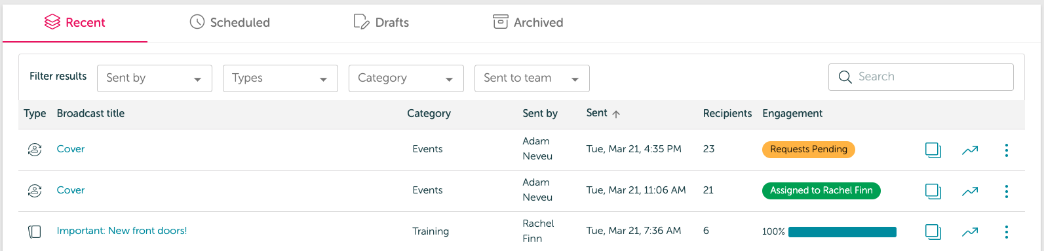
Task: Click duplicate icon on the Training broadcast row
Action: pos(933,231)
